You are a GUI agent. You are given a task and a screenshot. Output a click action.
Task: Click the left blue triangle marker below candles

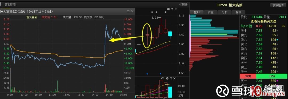tap(147, 74)
